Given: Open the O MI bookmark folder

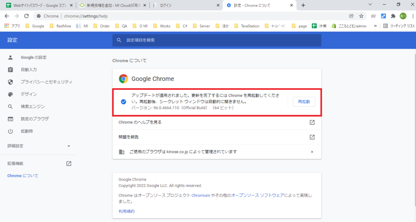Looking at the screenshot, I should [x=140, y=26].
